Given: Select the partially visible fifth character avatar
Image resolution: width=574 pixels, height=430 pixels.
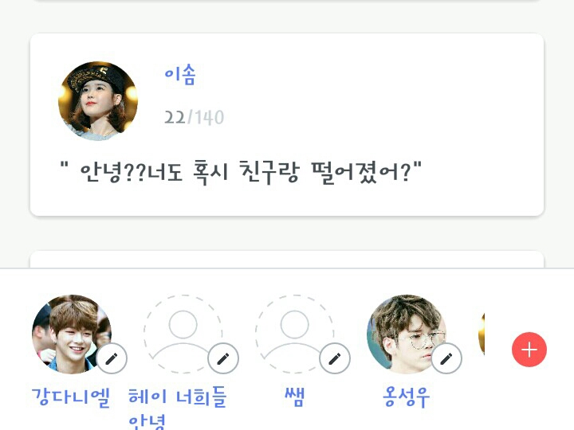Looking at the screenshot, I should coord(482,334).
